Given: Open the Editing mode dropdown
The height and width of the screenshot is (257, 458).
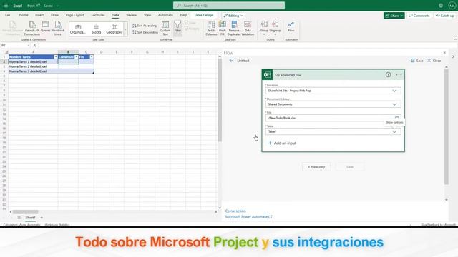Looking at the screenshot, I should (x=233, y=16).
